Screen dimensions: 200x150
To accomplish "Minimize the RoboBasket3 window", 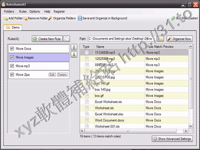I will (183, 5).
